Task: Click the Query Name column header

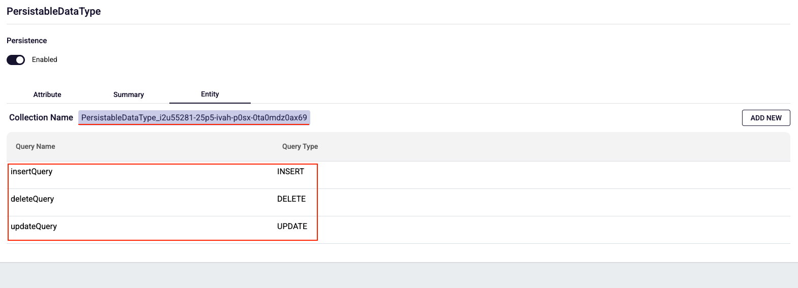Action: (x=36, y=146)
